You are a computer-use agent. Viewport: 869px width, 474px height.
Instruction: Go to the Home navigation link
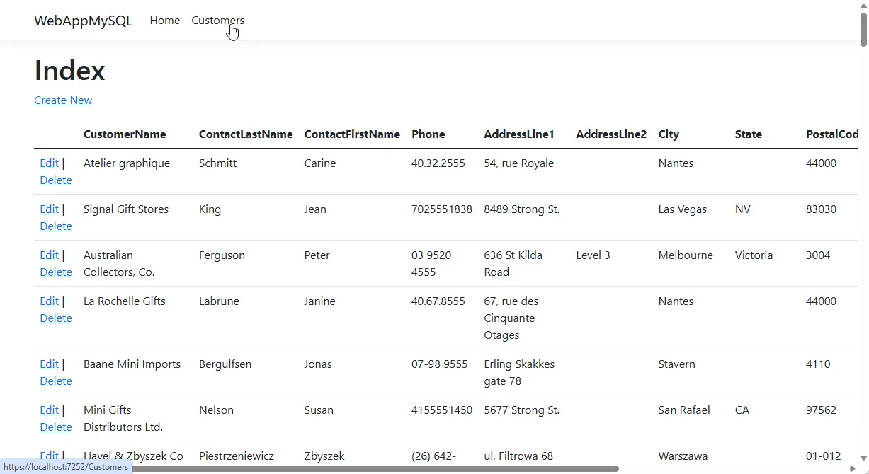[164, 21]
